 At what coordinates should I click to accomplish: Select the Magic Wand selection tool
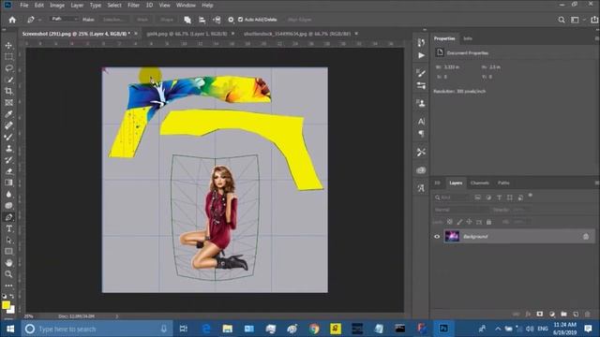(8, 80)
